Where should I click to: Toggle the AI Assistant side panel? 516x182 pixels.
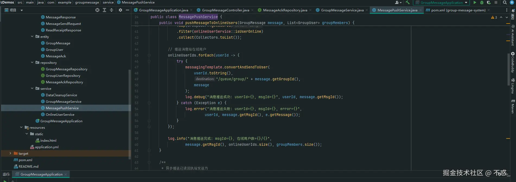[513, 35]
